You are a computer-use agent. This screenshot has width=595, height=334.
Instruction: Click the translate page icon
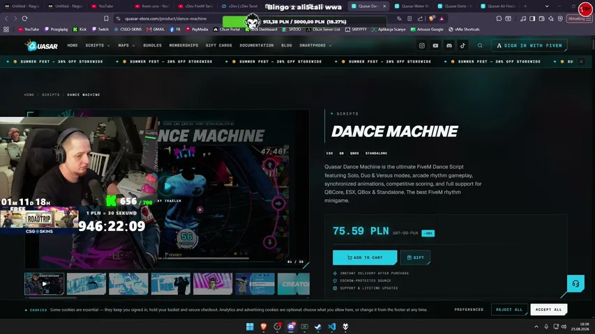point(399,19)
